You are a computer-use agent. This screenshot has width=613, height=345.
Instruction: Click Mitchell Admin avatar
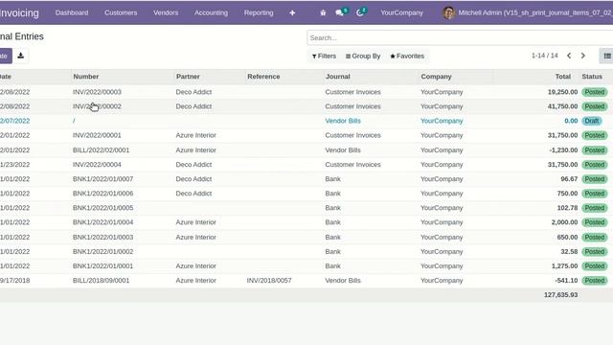(x=449, y=12)
